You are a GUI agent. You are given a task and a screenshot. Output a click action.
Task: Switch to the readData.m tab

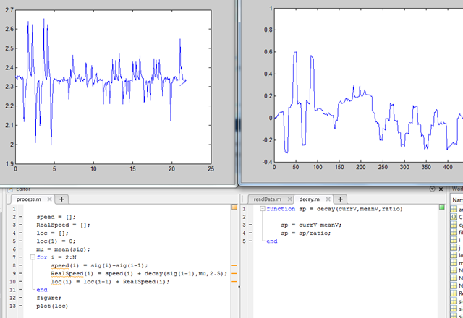click(x=267, y=199)
